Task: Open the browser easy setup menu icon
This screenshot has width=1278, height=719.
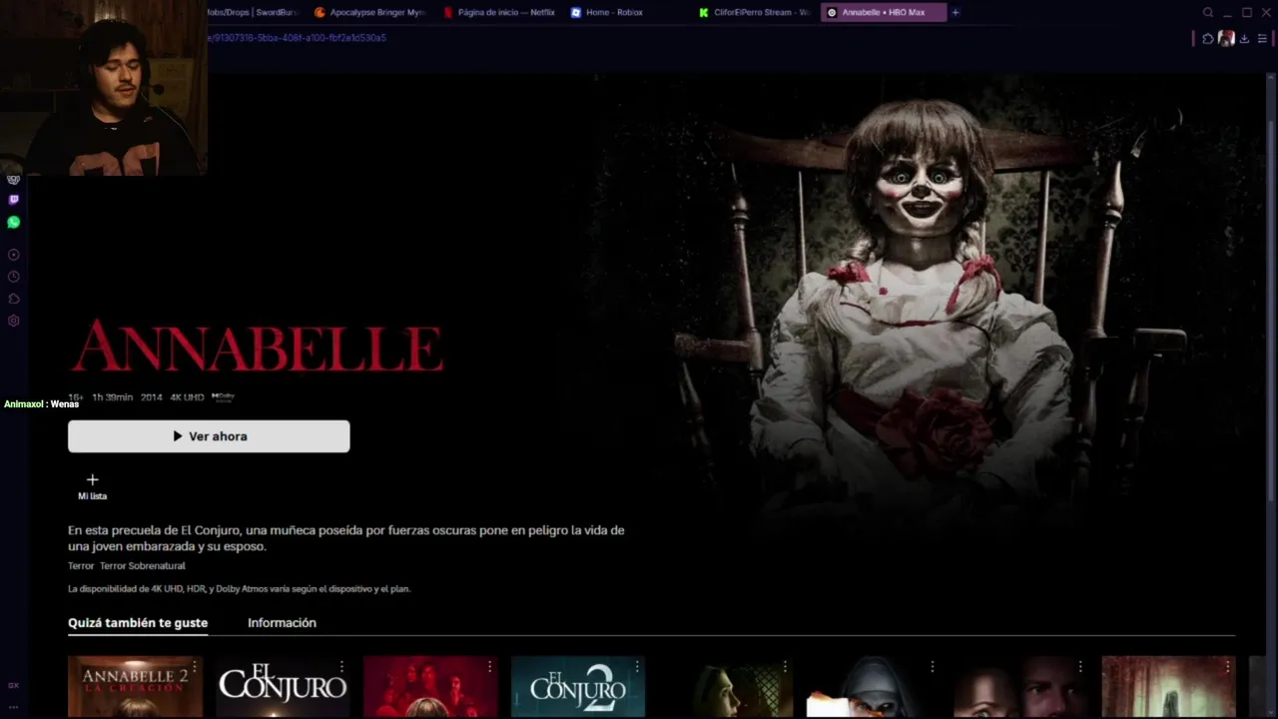Action: pyautogui.click(x=1262, y=39)
